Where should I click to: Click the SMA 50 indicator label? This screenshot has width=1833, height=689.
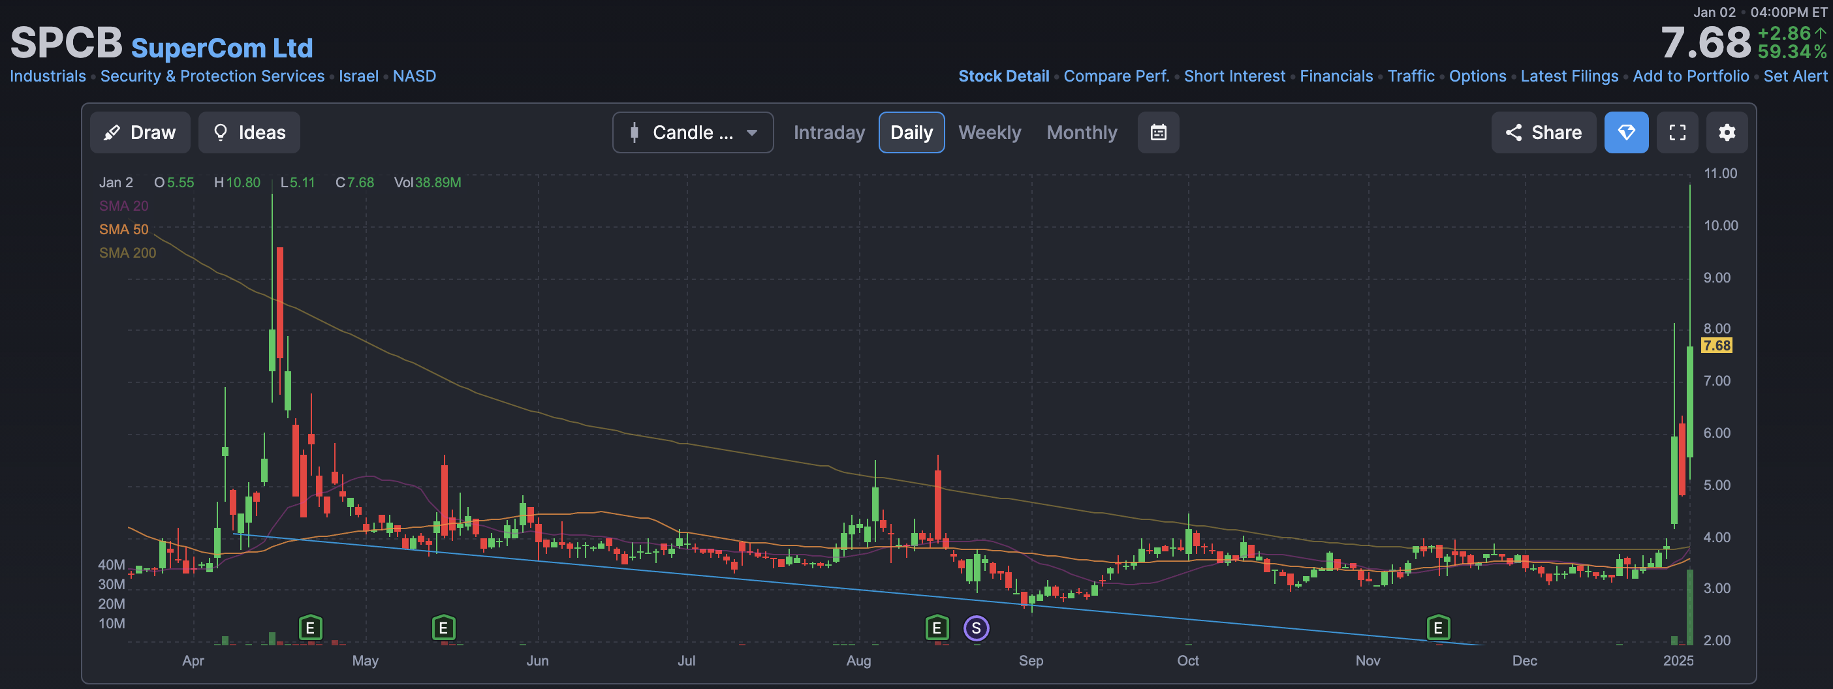[x=124, y=229]
